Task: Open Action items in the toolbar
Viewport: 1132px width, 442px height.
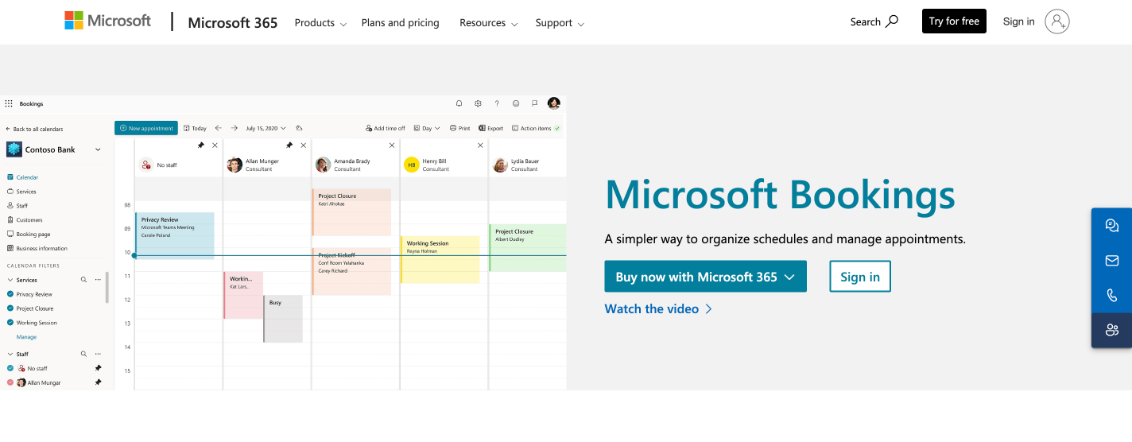Action: pos(536,128)
